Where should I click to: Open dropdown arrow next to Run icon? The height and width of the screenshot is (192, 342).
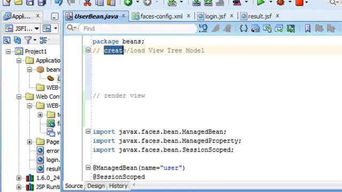[x=271, y=2]
